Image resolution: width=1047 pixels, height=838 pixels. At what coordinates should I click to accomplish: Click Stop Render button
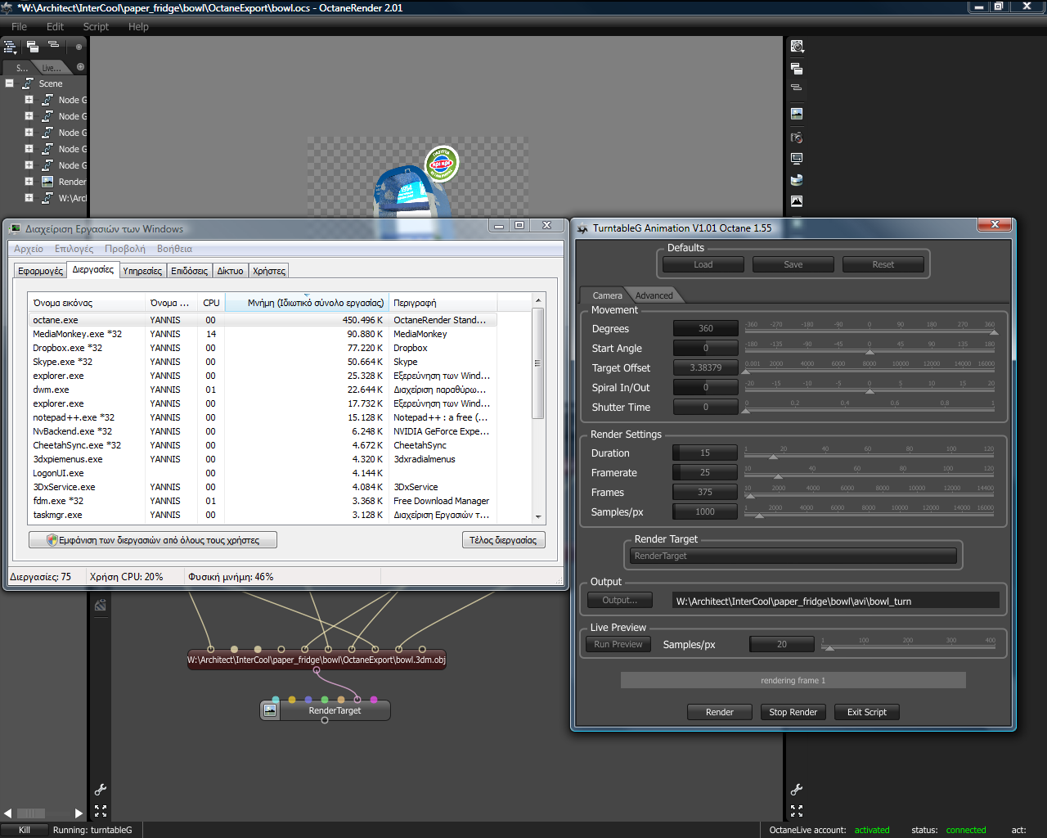click(x=793, y=712)
